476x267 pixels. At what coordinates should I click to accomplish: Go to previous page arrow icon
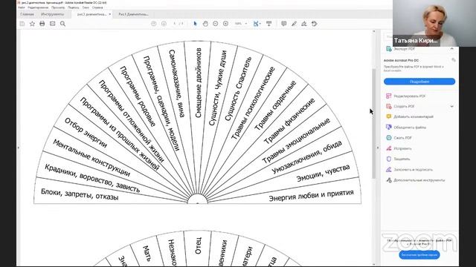click(154, 24)
